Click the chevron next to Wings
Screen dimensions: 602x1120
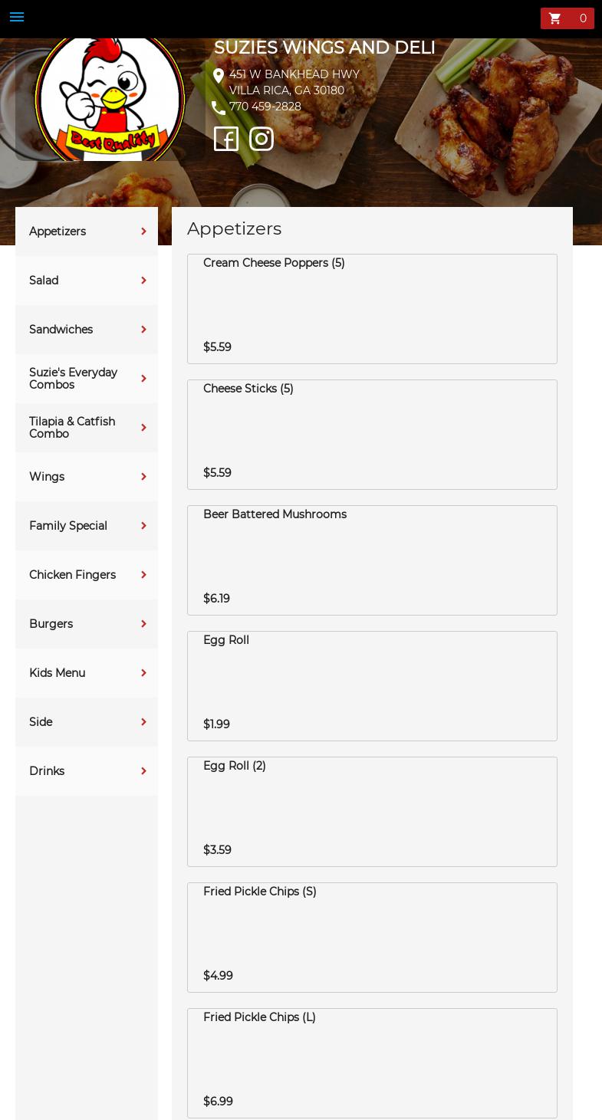click(x=143, y=477)
